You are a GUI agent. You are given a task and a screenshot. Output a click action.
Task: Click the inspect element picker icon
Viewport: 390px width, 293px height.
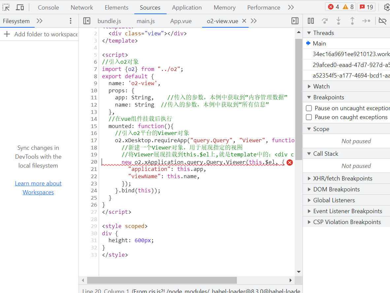click(x=6, y=7)
